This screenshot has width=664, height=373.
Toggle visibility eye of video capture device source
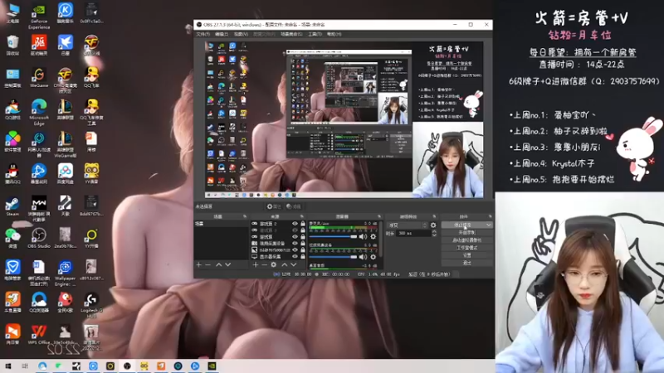[295, 243]
